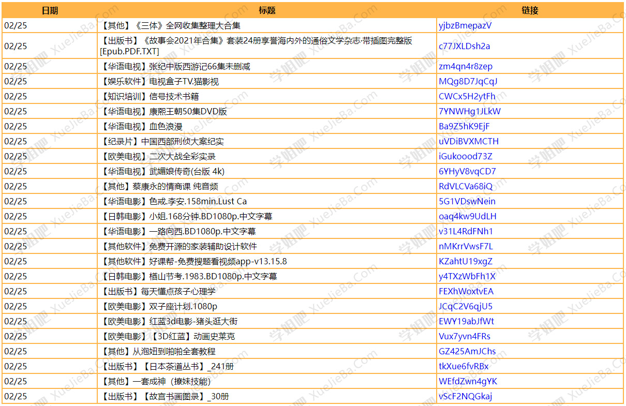
Task: Click the Ba9Z5hK9EjF link
Action: [x=464, y=126]
